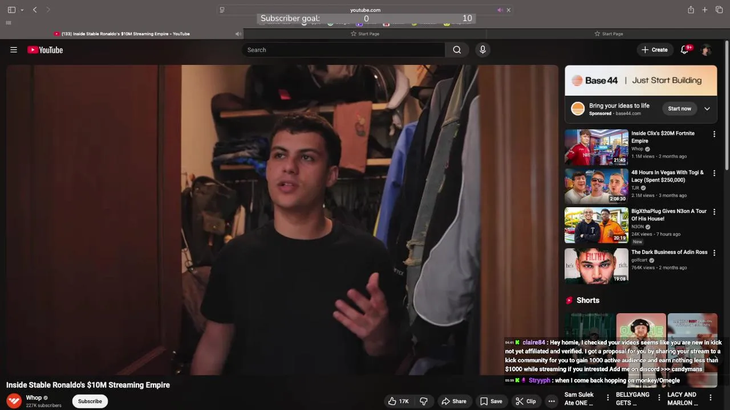Screen dimensions: 730x410
Task: Stop loading with address bar X
Action: coord(509,10)
